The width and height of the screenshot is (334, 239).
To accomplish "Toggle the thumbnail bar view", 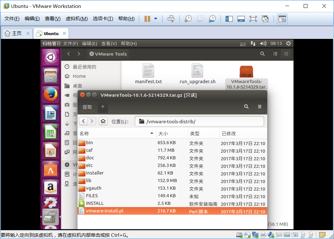I will tap(241, 19).
